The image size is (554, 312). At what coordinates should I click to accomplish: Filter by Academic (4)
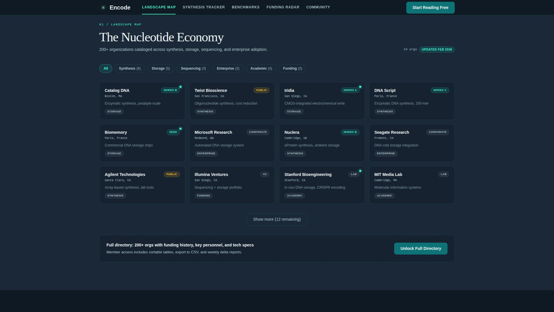[x=261, y=68]
